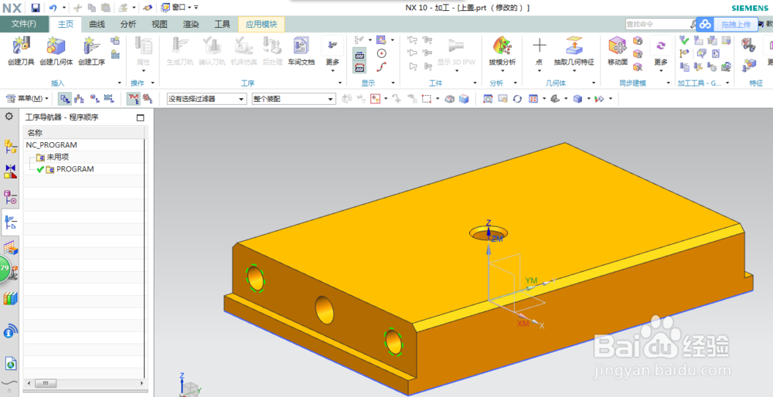Save the file with the floppy icon

35,8
